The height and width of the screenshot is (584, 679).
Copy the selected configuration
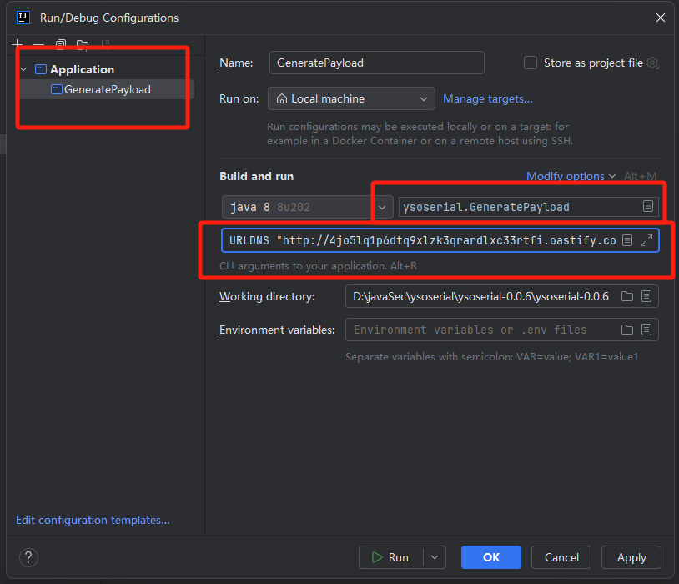[x=61, y=43]
